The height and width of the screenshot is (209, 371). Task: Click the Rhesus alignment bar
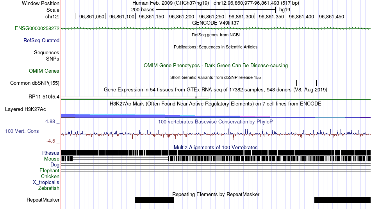pyautogui.click(x=216, y=153)
